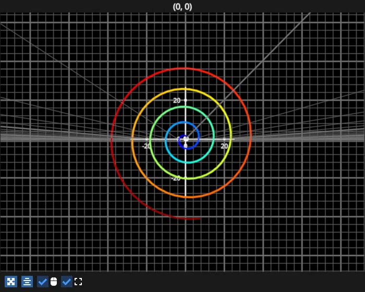Click the -20 label on the horizontal axis
Image resolution: width=365 pixels, height=292 pixels.
coord(146,146)
